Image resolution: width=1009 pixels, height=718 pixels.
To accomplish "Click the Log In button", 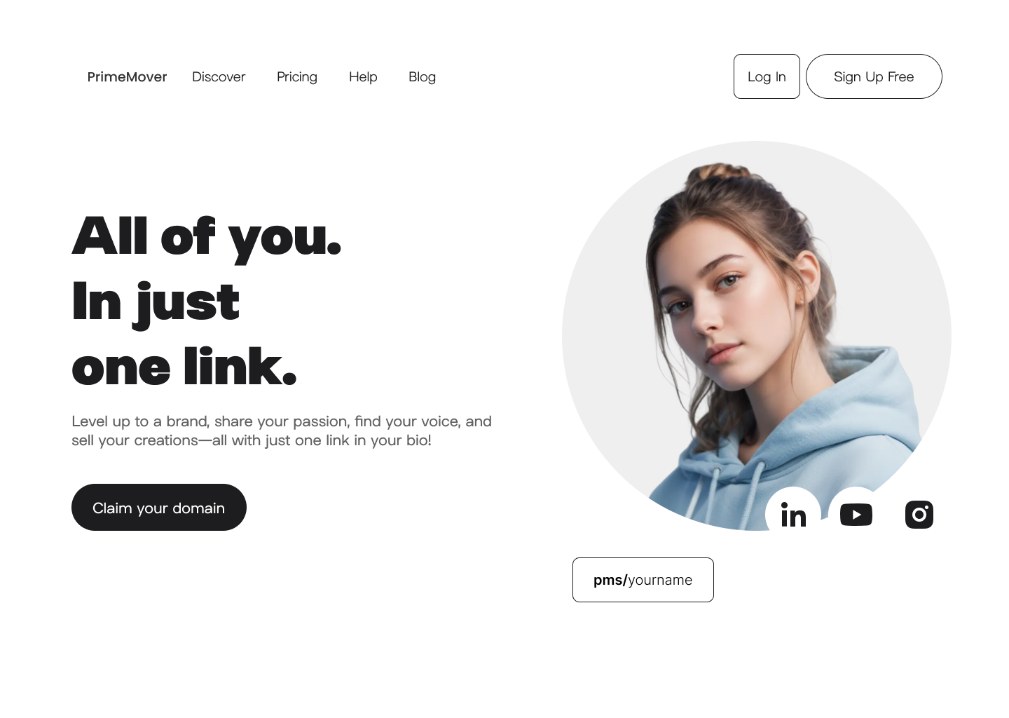I will click(767, 76).
